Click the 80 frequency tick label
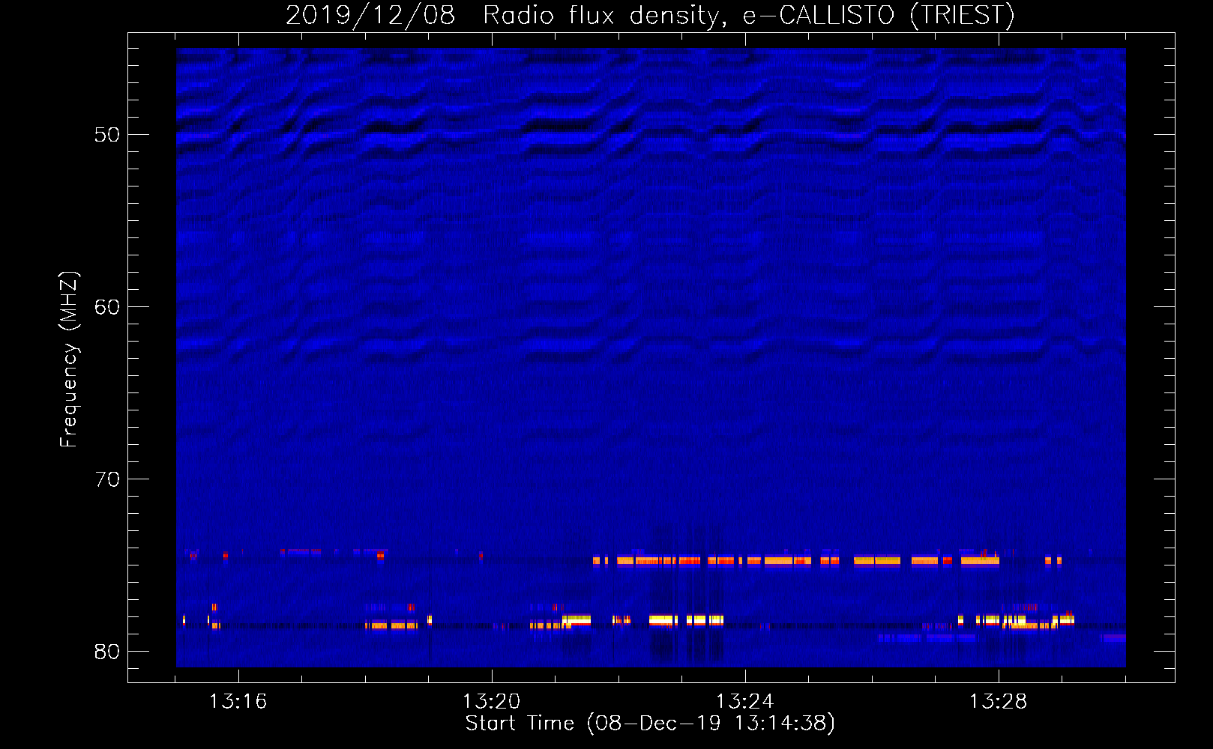Image resolution: width=1213 pixels, height=749 pixels. click(107, 652)
